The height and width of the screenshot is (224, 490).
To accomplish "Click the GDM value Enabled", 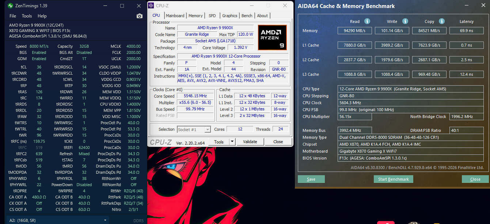I will pos(39,59).
